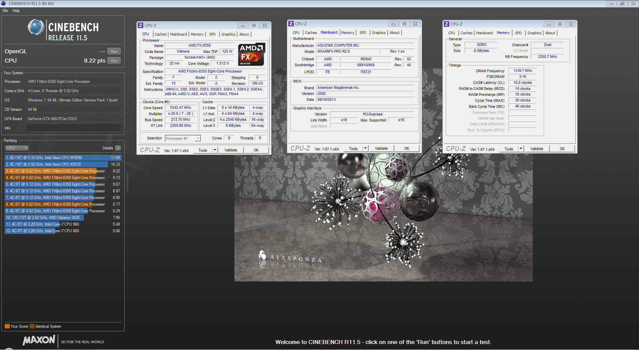
Task: Click the CPU-Z icon in first CPU-Z title bar
Action: (x=141, y=25)
